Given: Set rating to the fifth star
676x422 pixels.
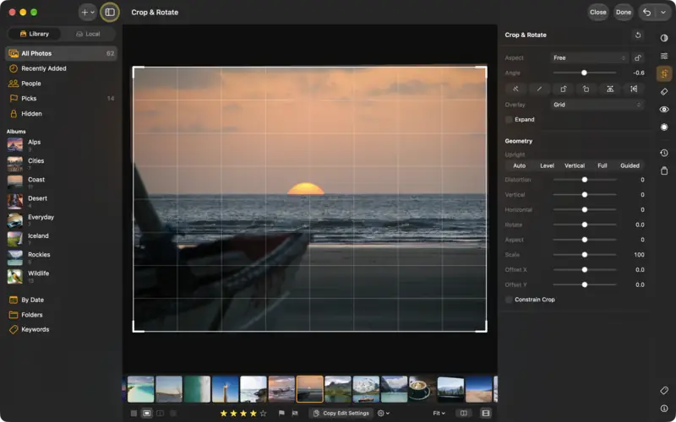Looking at the screenshot, I should point(264,414).
